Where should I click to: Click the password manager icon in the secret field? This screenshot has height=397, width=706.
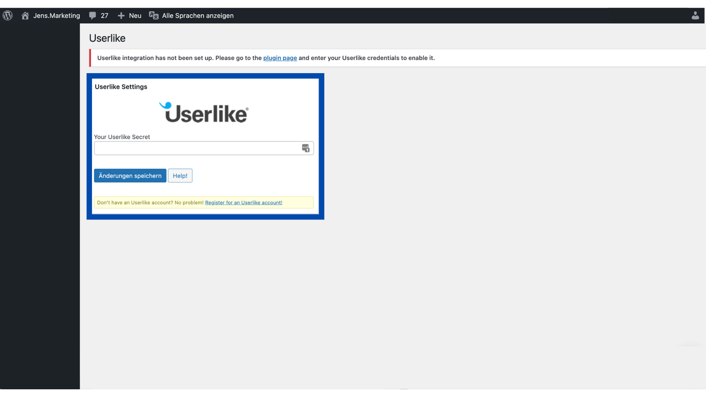pos(306,148)
